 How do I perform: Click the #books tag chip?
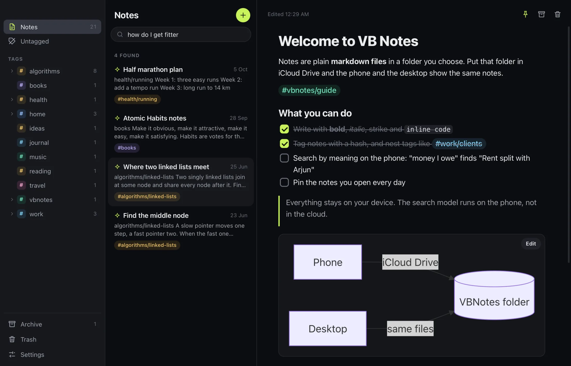[127, 148]
